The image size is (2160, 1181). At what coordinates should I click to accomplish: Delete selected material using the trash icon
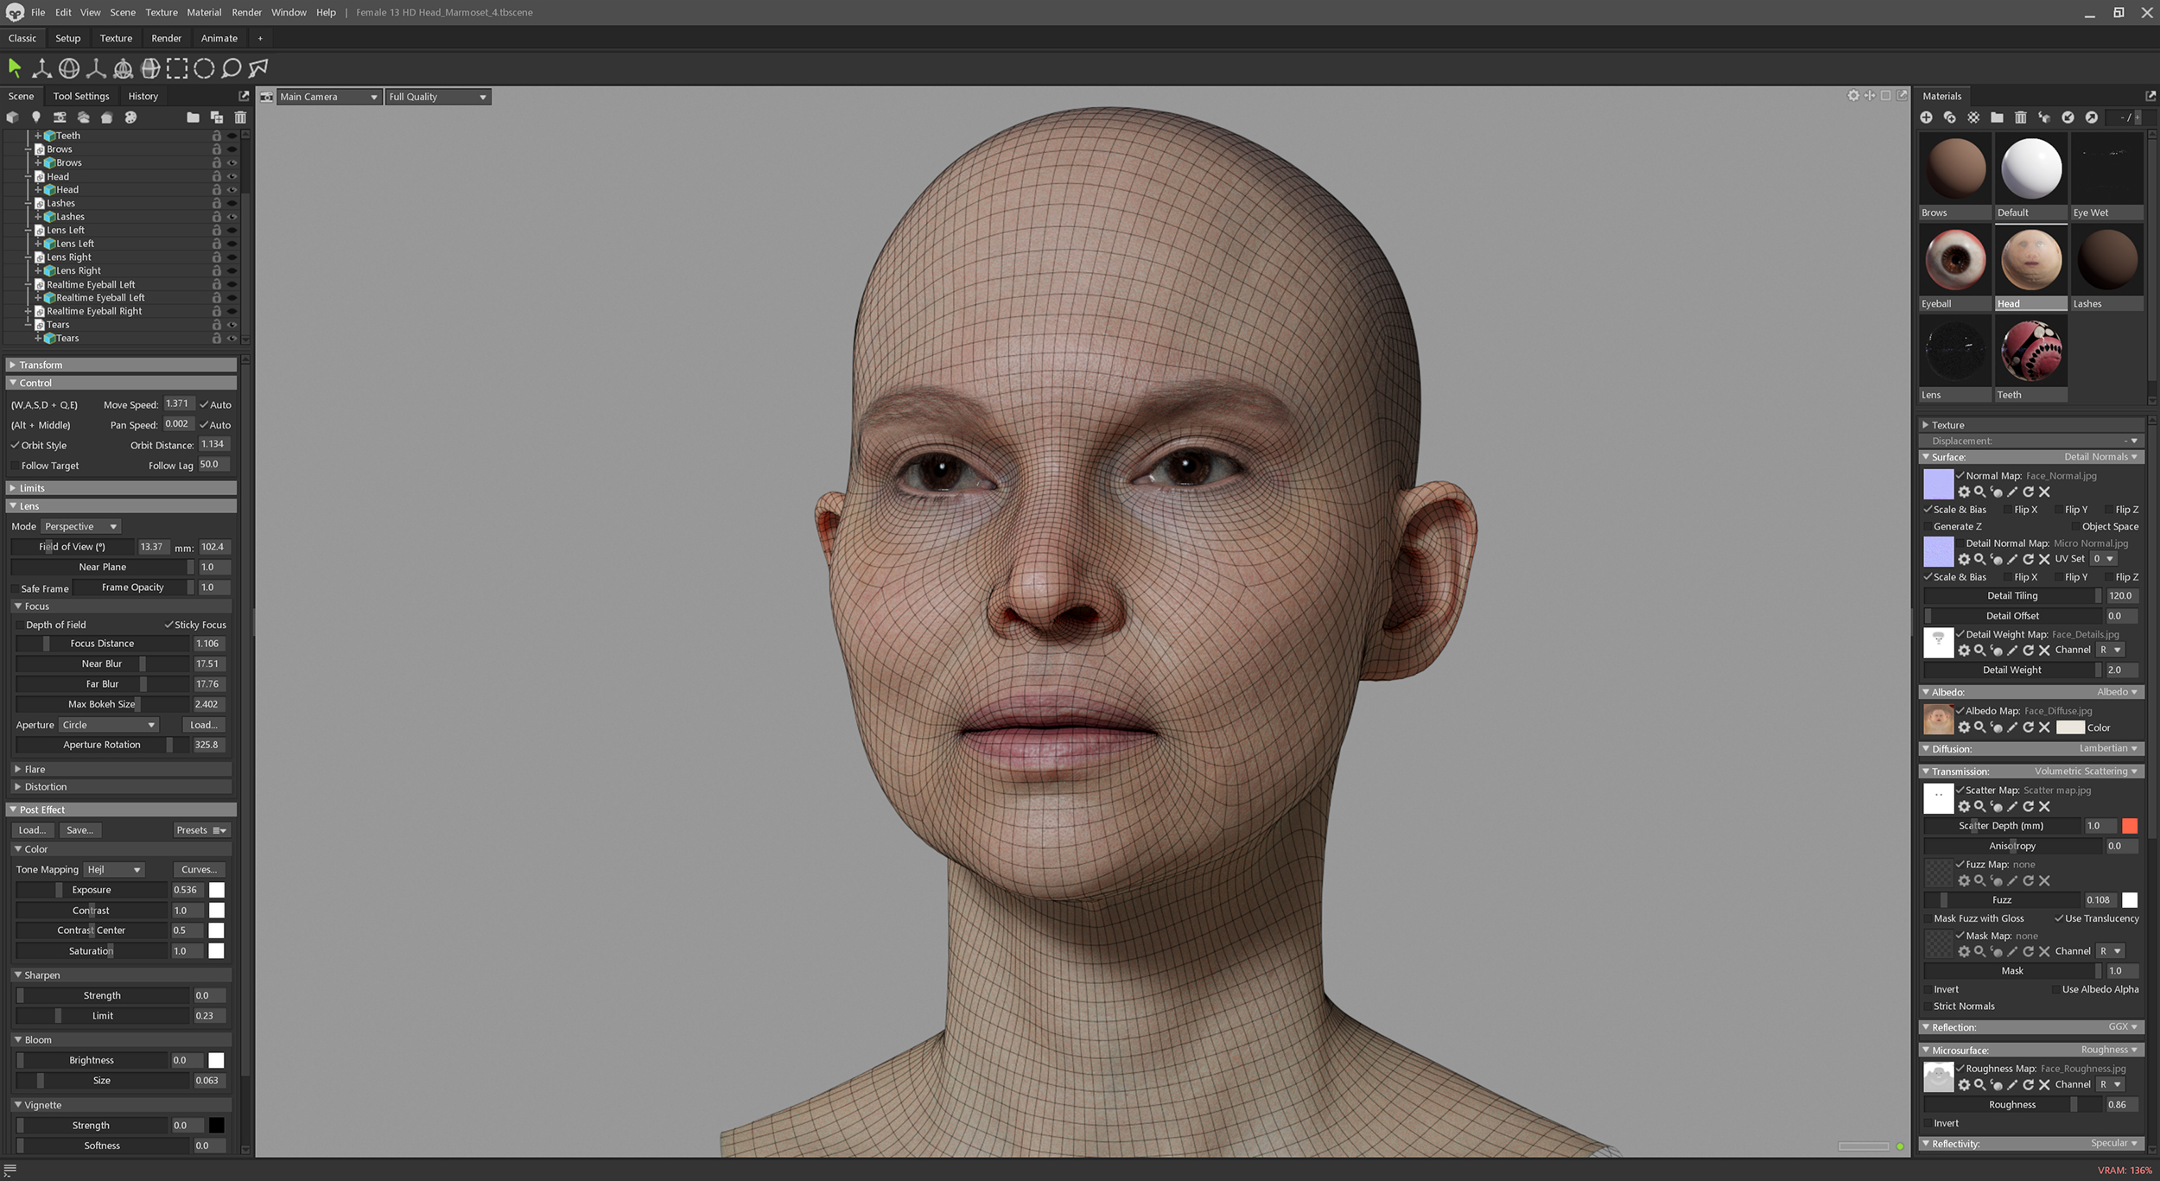[x=2020, y=117]
